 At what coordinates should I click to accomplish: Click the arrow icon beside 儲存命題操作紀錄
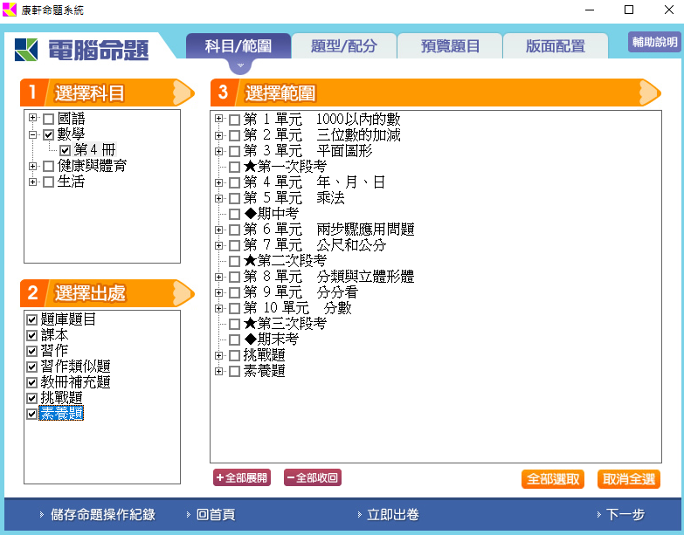click(x=41, y=515)
